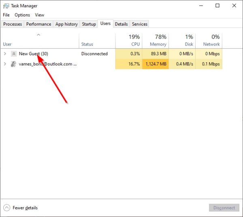Screen dimensions: 243x217
Task: Sort by the Disk column header
Action: [x=182, y=41]
